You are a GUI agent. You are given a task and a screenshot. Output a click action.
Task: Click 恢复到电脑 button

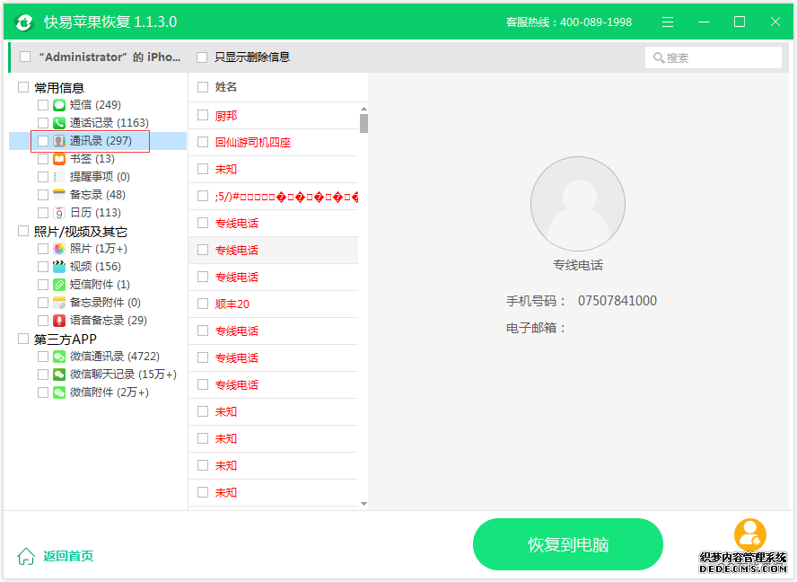pos(568,544)
